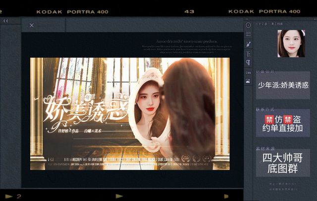Image resolution: width=317 pixels, height=201 pixels.
Task: Click the 禁仿禁盗 约单直接加 notice box
Action: (283, 123)
